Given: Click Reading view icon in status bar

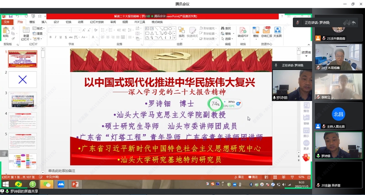Looking at the screenshot, I should pos(283,177).
